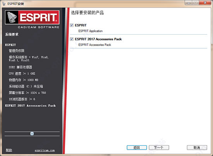Minimize the installer window
The image size is (213, 156).
[x=189, y=3]
